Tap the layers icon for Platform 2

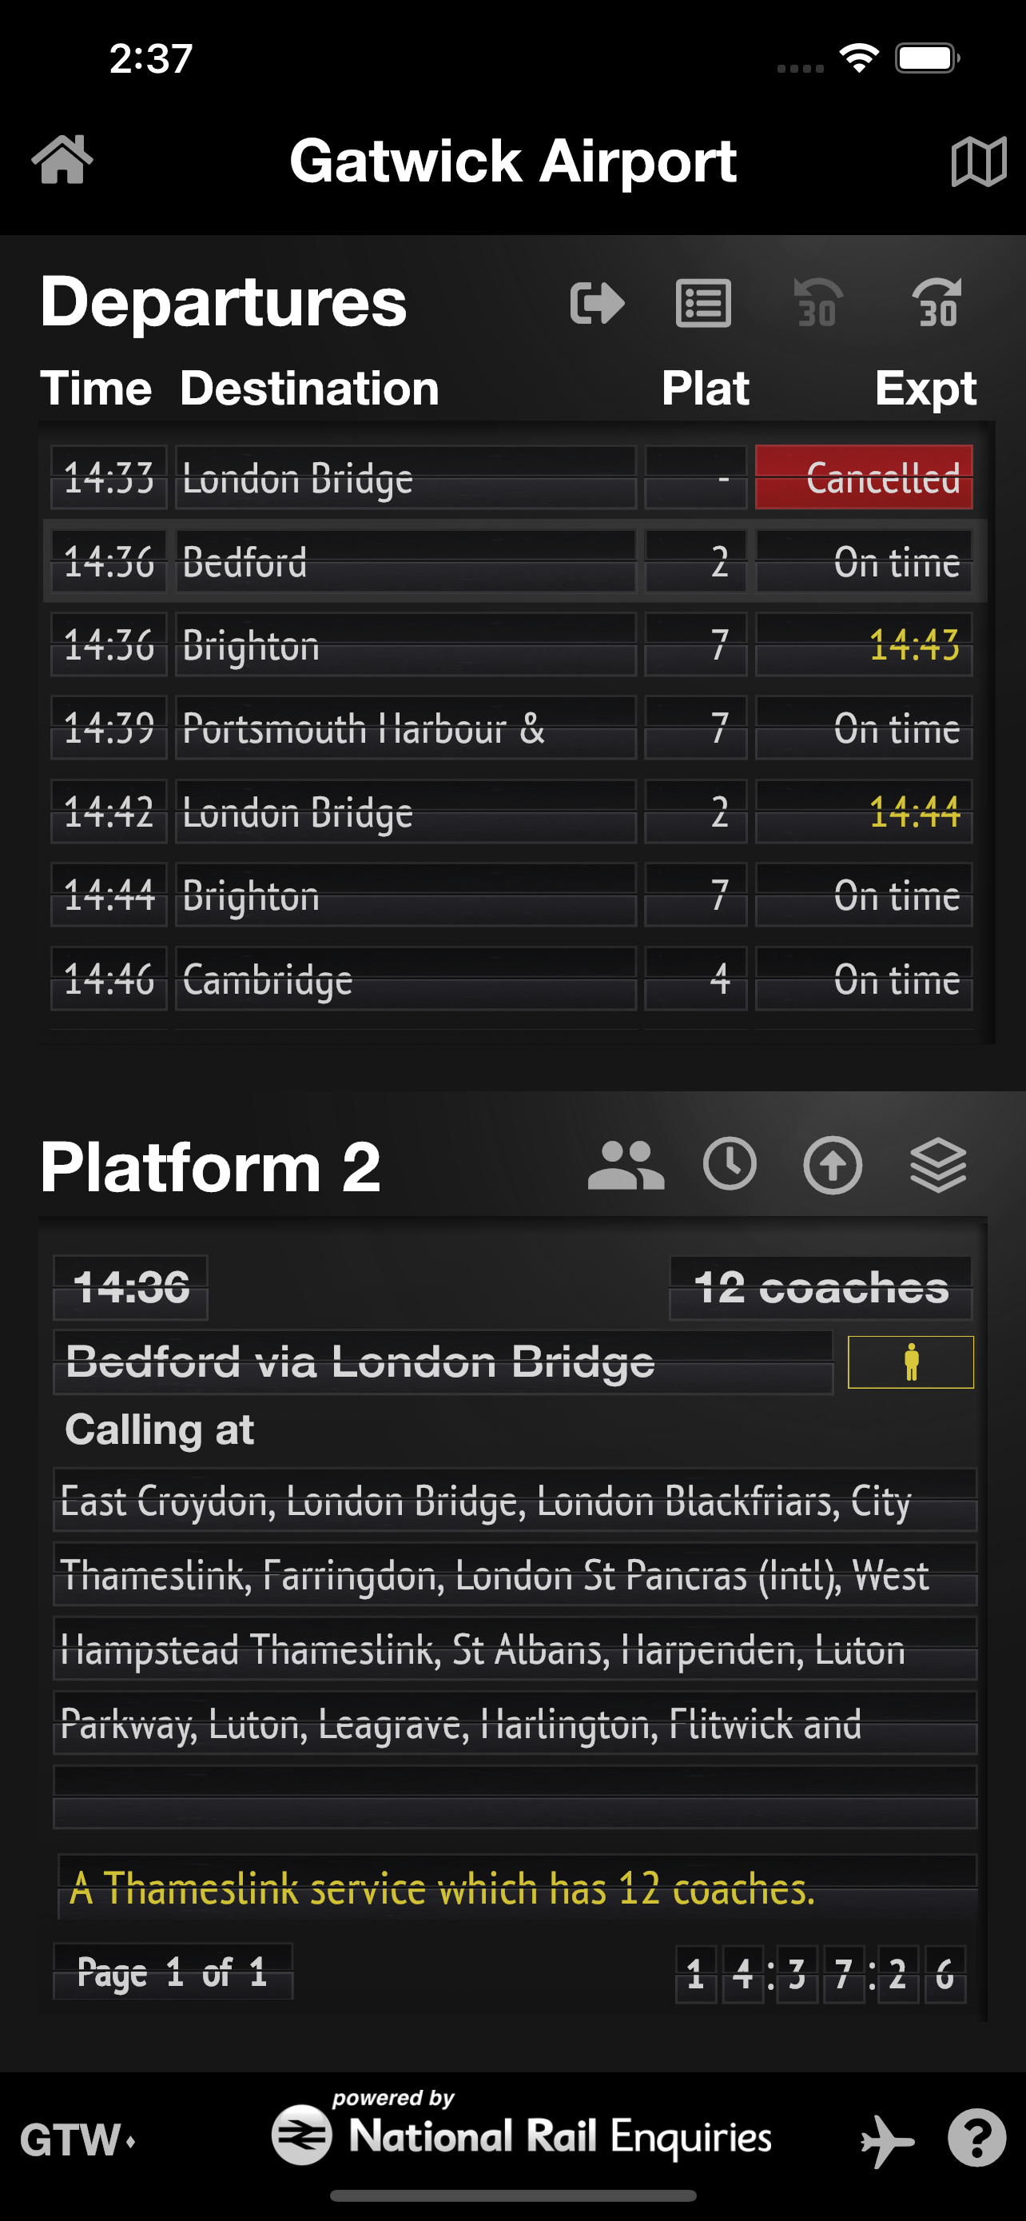pyautogui.click(x=938, y=1165)
